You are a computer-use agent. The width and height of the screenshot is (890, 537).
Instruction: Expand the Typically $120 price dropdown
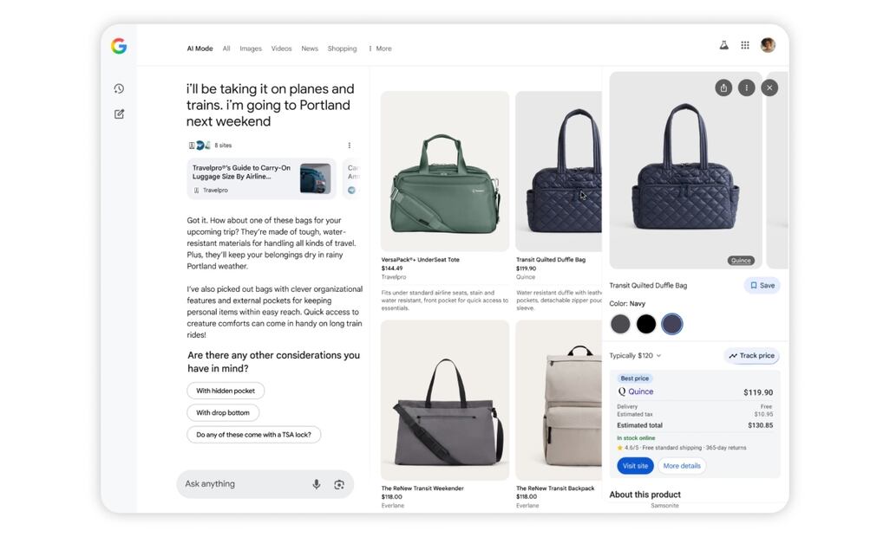(x=636, y=356)
